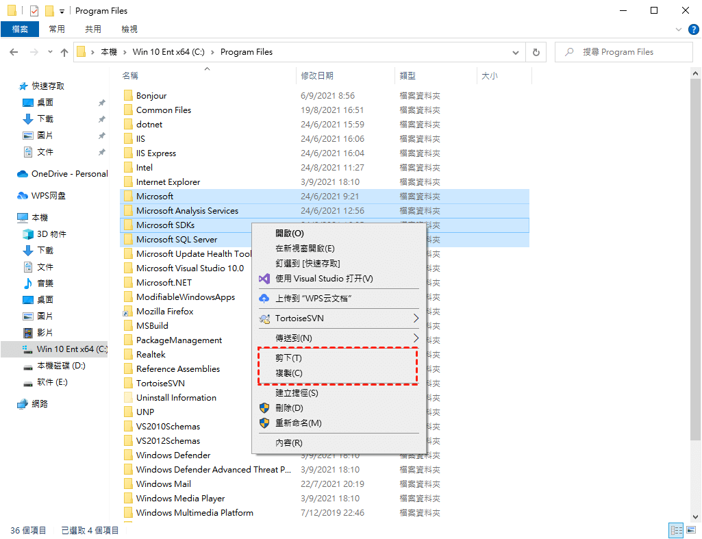
Task: Open 音樂 folder in sidebar
Action: [38, 284]
